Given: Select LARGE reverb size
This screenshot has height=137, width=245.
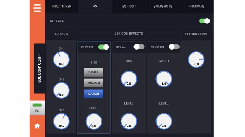Looking at the screenshot, I should [94, 94].
